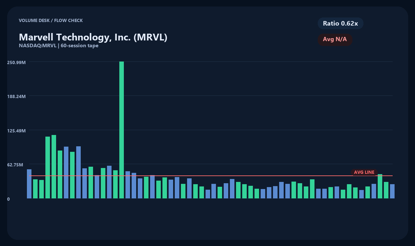Click the NASDAQ:MRVL | 60-session tape subtitle

coord(59,46)
